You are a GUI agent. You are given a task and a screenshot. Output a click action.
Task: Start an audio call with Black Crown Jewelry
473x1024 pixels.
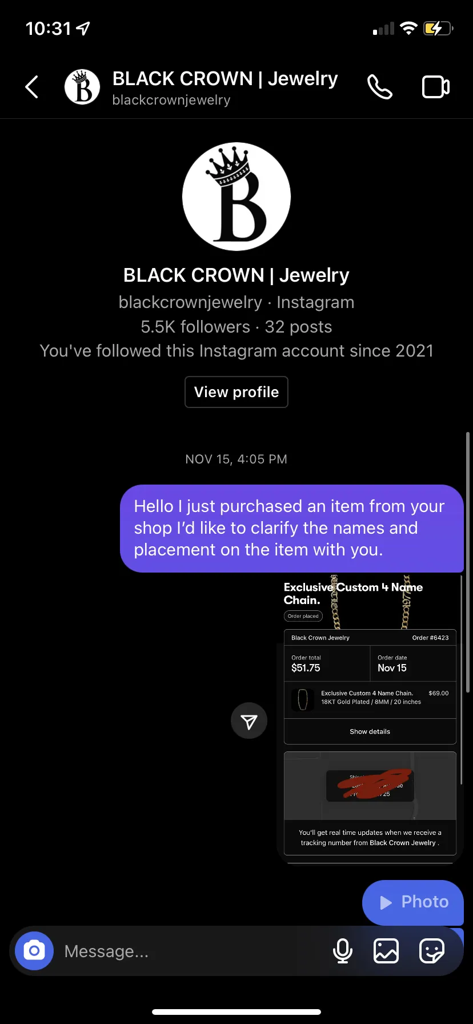pos(380,87)
